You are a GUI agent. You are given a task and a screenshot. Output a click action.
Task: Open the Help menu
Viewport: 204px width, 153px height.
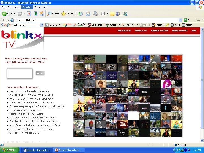[45, 7]
